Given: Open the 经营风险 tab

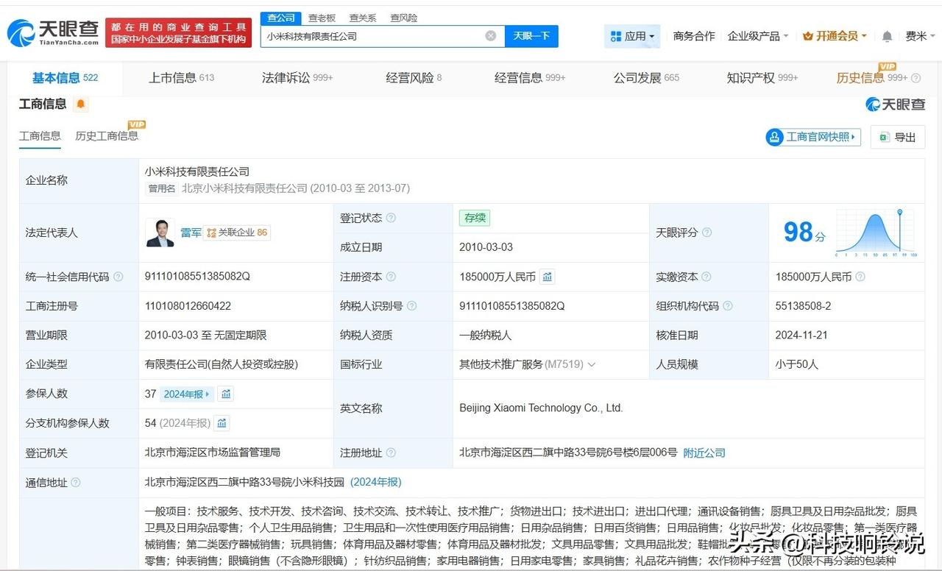Looking at the screenshot, I should [414, 78].
